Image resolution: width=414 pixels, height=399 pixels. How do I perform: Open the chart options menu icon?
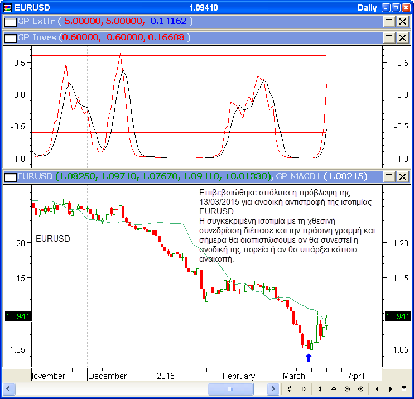tap(404, 389)
